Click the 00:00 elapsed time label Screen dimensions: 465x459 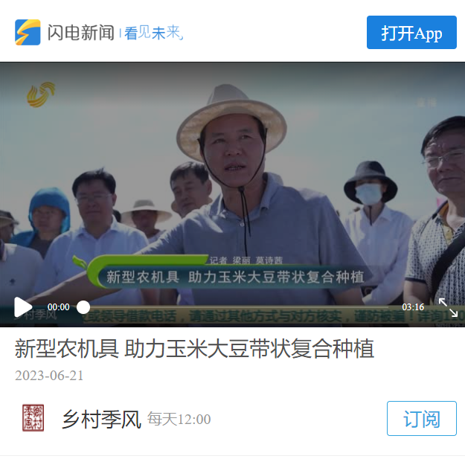pyautogui.click(x=59, y=307)
